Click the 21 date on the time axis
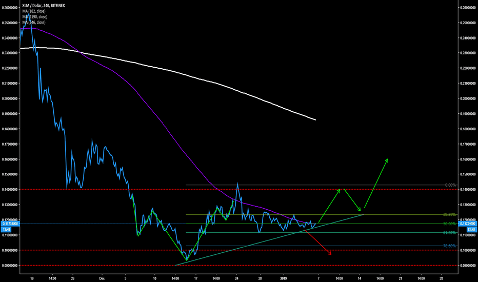The height and width of the screenshot is (282, 478). pyautogui.click(x=401, y=278)
